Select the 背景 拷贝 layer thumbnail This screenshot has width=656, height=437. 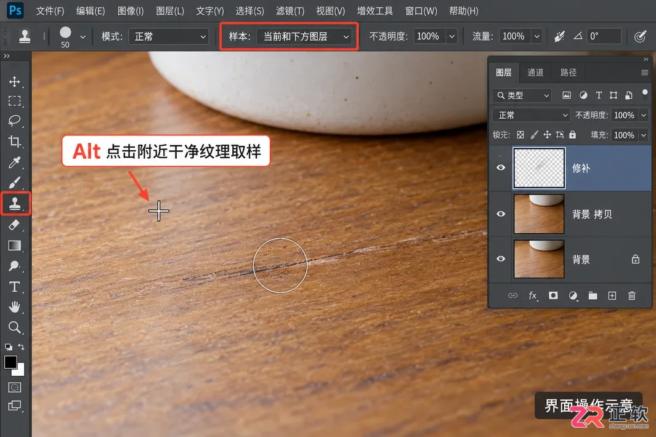pyautogui.click(x=539, y=214)
